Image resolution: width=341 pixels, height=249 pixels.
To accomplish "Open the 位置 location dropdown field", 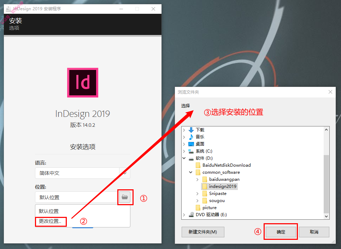I will pos(77,197).
